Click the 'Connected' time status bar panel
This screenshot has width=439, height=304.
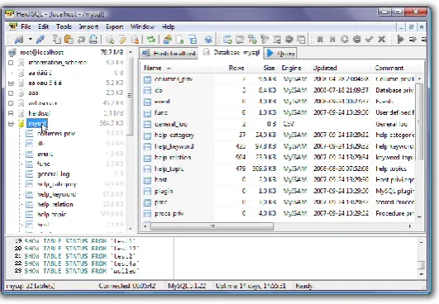coord(126,286)
